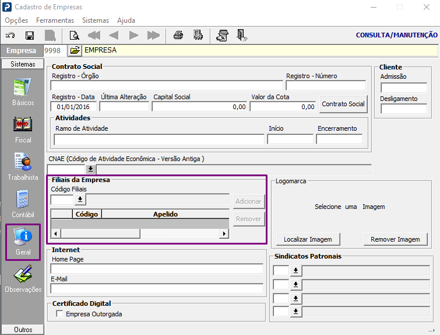This screenshot has width=440, height=335.
Task: Click the save floppy disk toolbar icon
Action: click(30, 36)
